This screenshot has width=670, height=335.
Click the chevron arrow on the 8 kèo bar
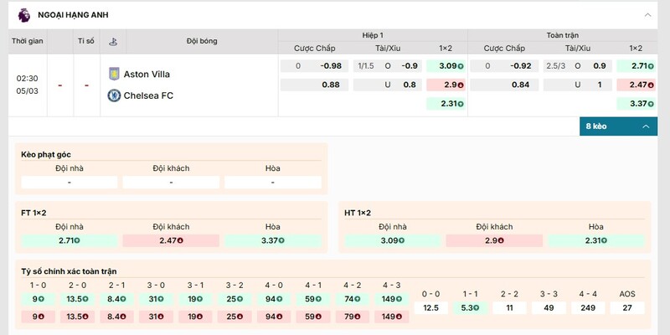point(646,126)
